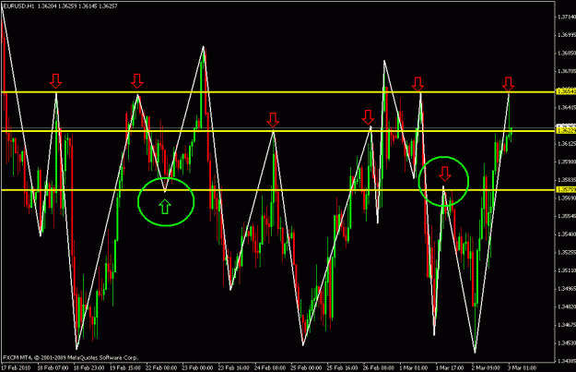576x372 pixels.
Task: Click the EURUSD,H1 chart title text
Action: click(x=18, y=6)
